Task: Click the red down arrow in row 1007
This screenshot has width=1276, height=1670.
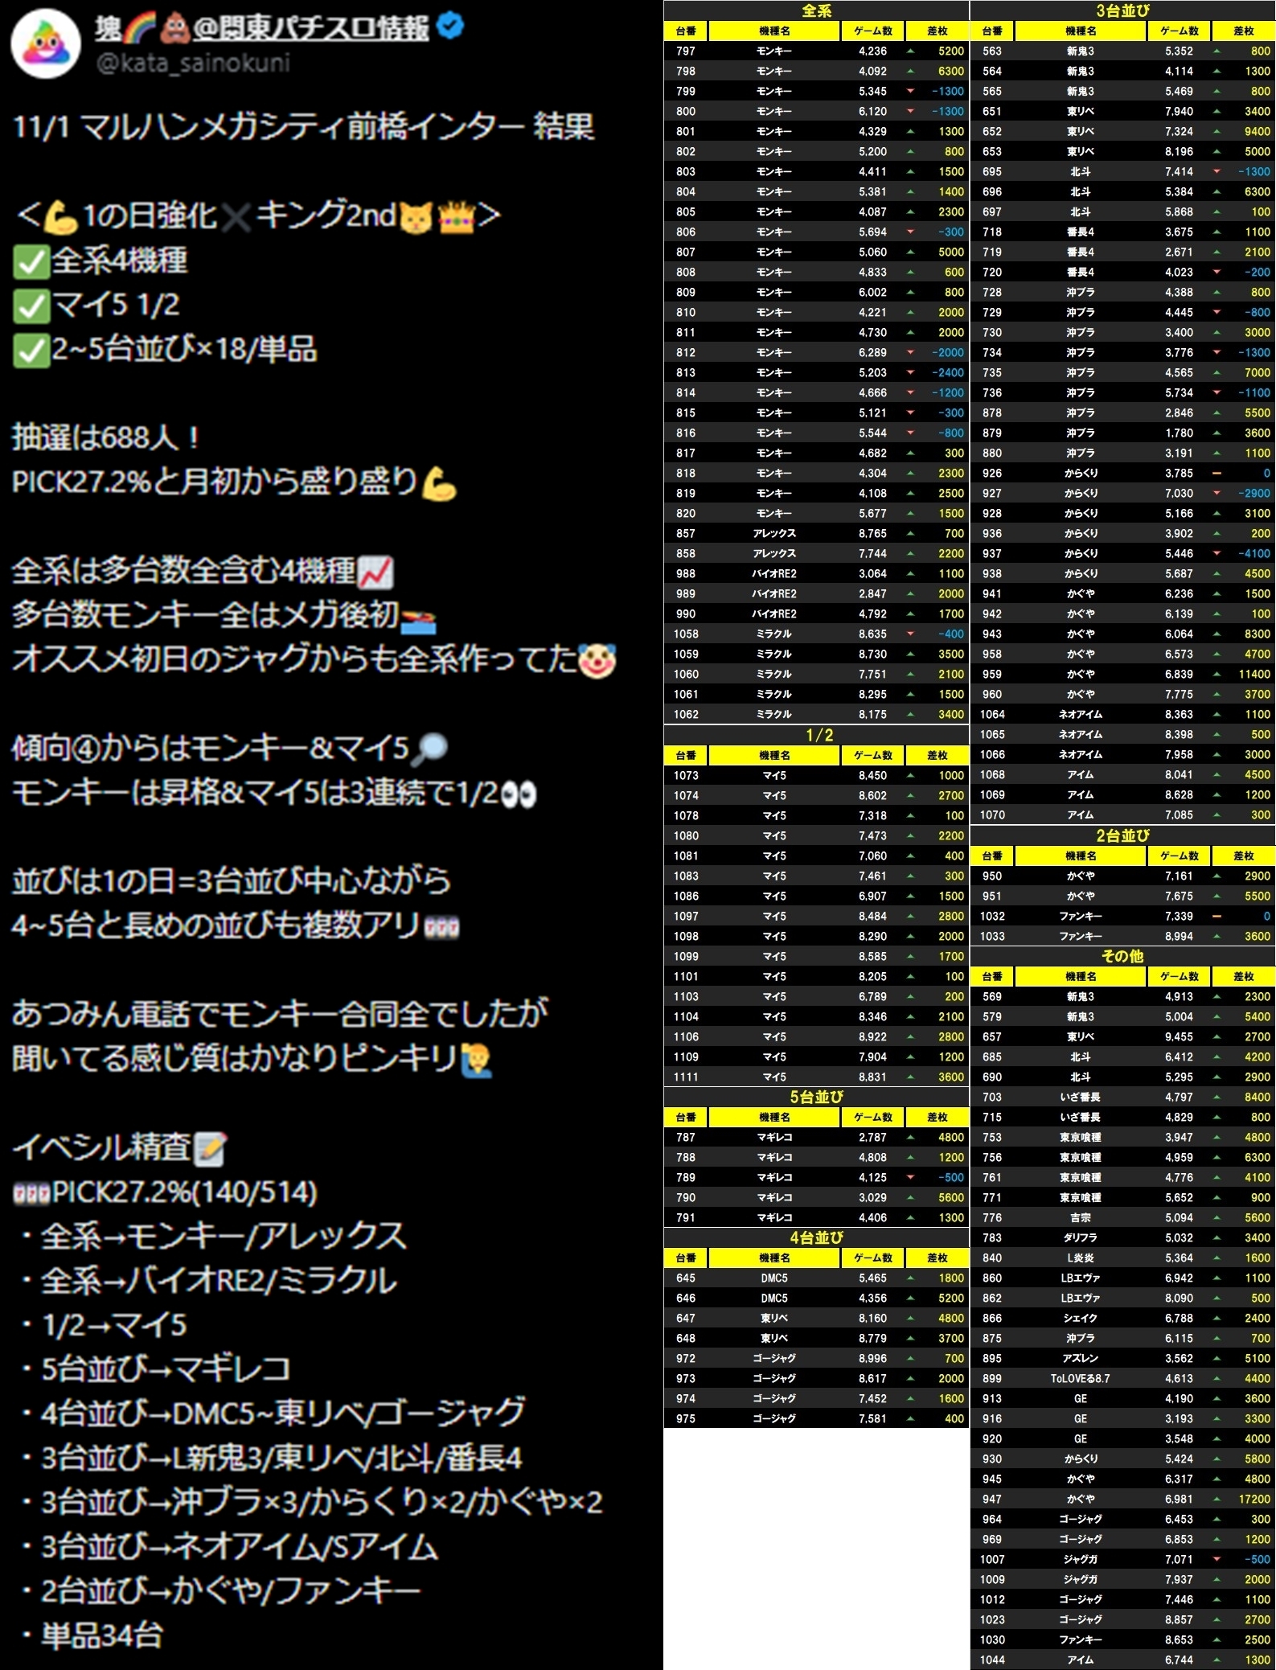Action: coord(1217,1559)
